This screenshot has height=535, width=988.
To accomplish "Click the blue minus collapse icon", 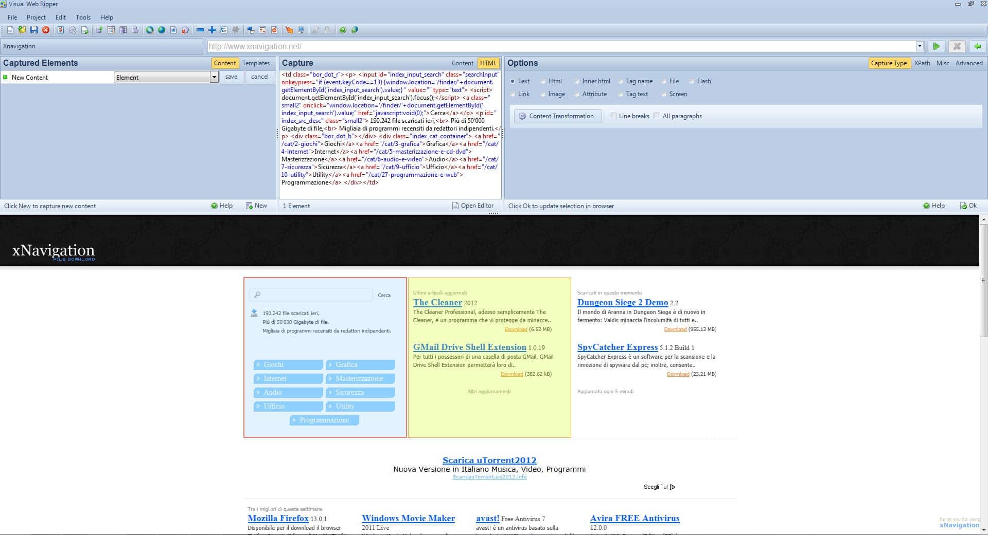I will pyautogui.click(x=200, y=30).
